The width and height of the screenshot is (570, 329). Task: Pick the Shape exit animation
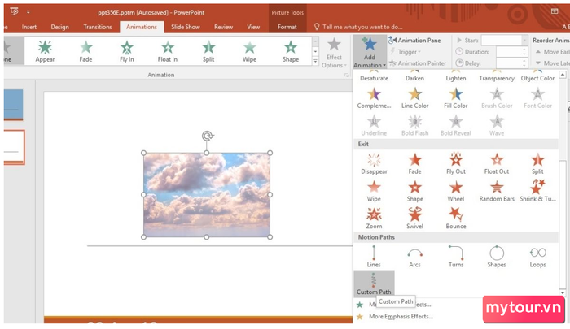(x=414, y=191)
